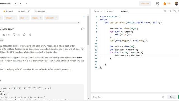Click the 'int chunk = freq[25];' line

pyautogui.click(x=123, y=47)
